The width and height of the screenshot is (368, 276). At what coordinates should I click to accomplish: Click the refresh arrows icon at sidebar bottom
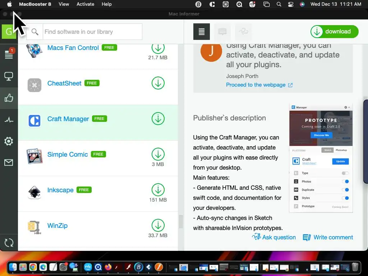(9, 243)
